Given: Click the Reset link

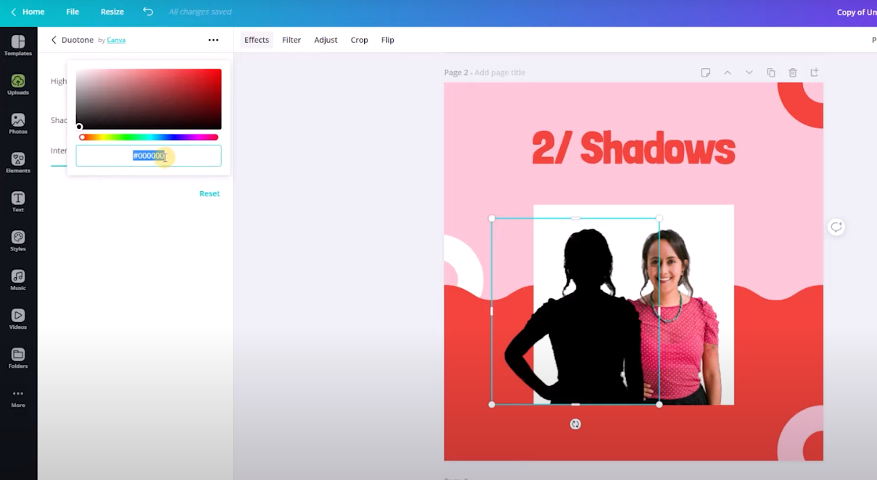Looking at the screenshot, I should (x=210, y=193).
